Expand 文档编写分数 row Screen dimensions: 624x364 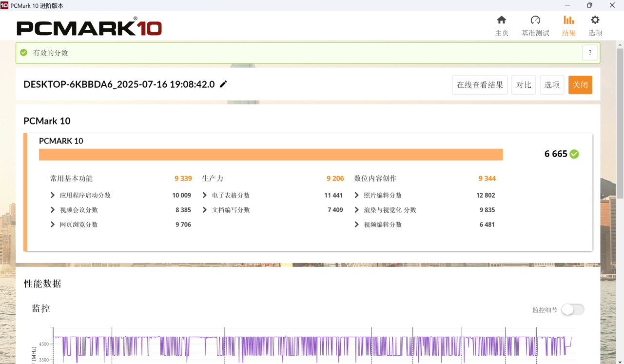point(205,210)
